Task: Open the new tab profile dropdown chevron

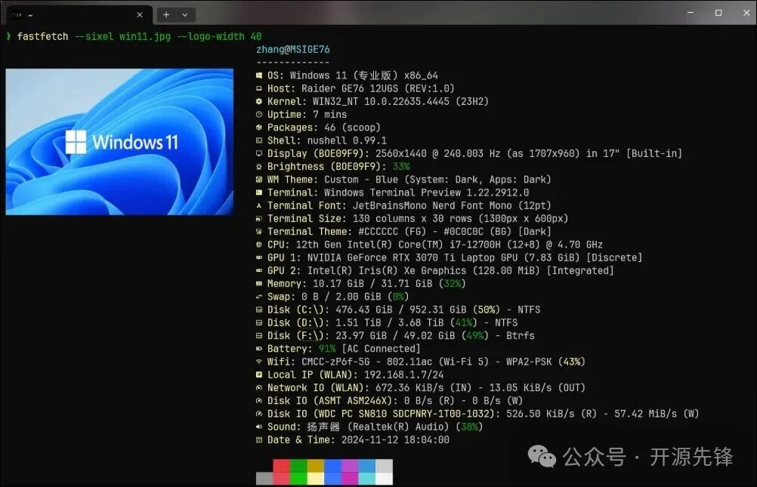Action: pyautogui.click(x=184, y=14)
